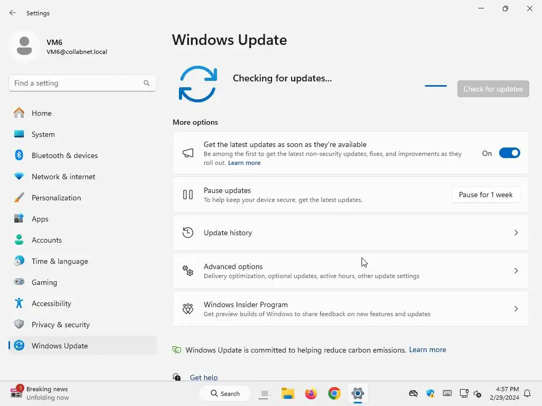This screenshot has width=542, height=406.
Task: Click the Apps icon in sidebar
Action: 19,218
